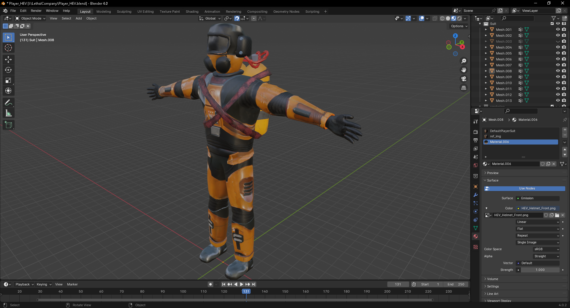Activate the 3D Cursor tool

(x=8, y=48)
